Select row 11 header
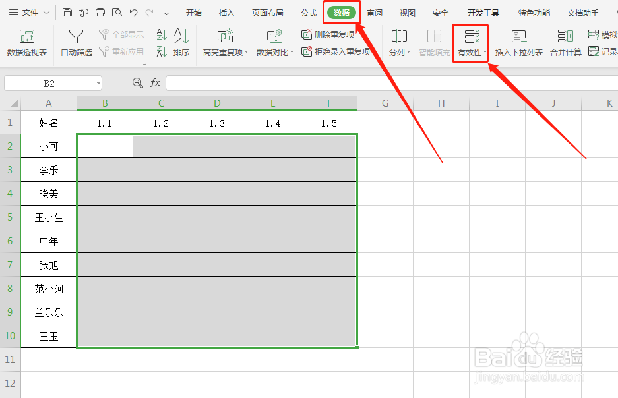The height and width of the screenshot is (398, 618). (x=10, y=359)
